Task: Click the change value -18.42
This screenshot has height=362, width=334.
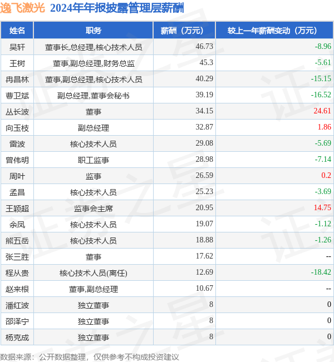Action: (x=321, y=272)
